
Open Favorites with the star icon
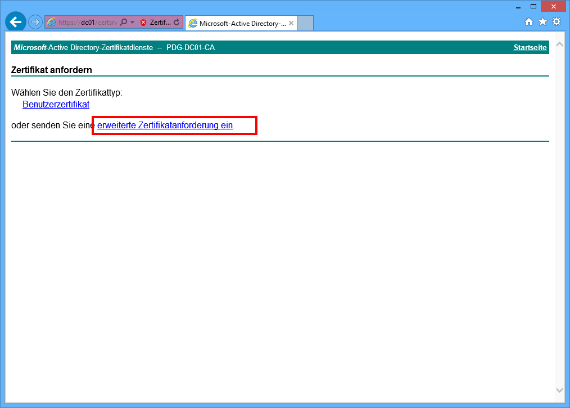click(x=542, y=22)
